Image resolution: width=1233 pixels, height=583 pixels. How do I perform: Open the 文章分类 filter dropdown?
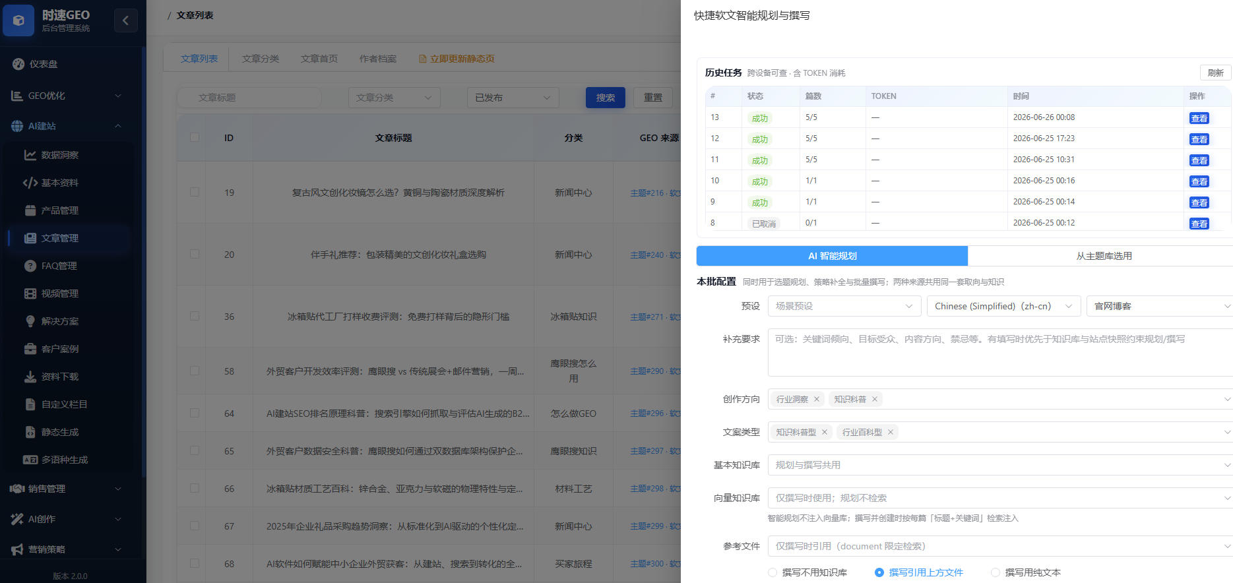pyautogui.click(x=394, y=98)
